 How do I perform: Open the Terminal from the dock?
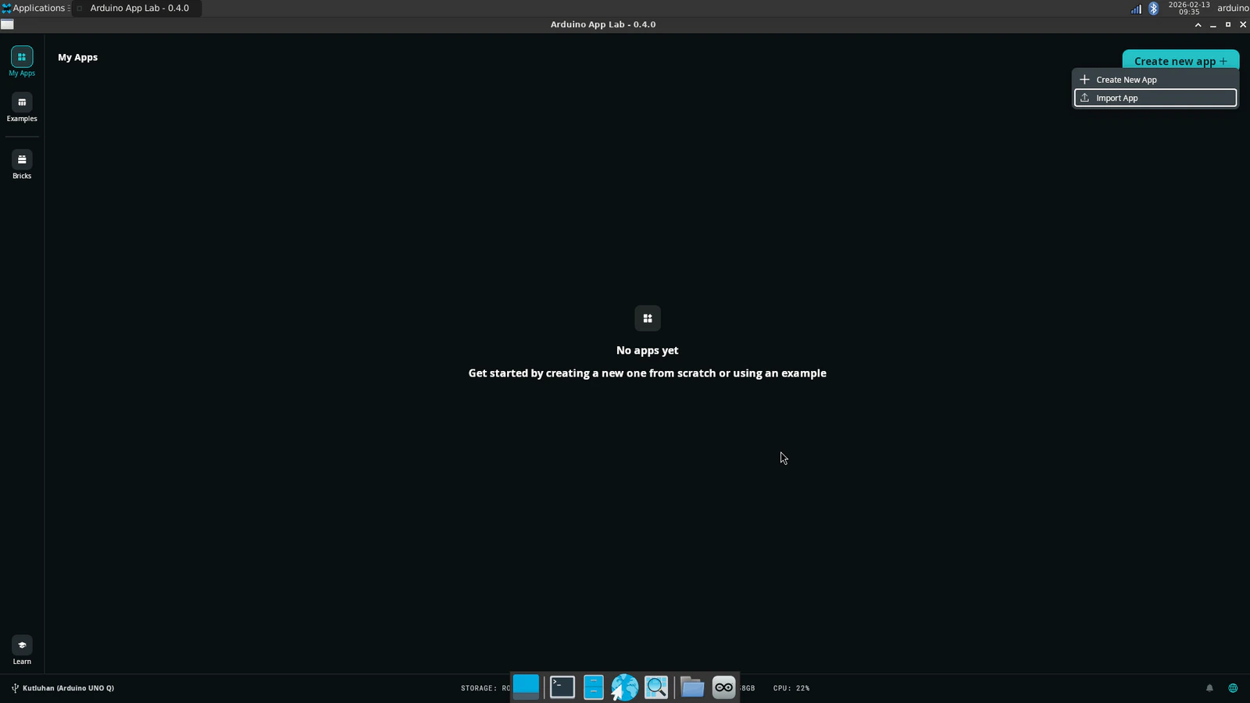click(x=562, y=687)
